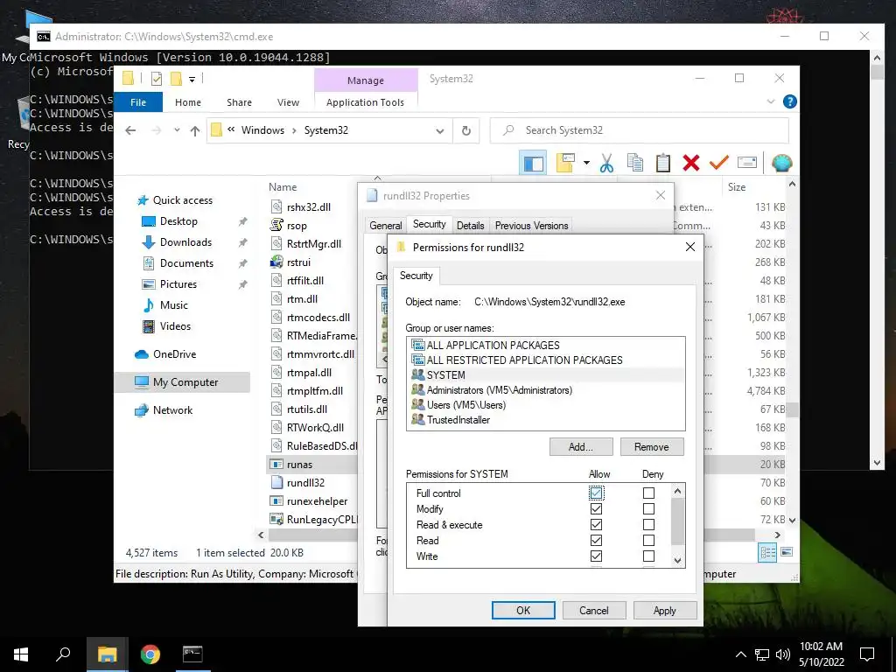This screenshot has width=896, height=672.
Task: Click the red X Delete icon
Action: pos(691,164)
